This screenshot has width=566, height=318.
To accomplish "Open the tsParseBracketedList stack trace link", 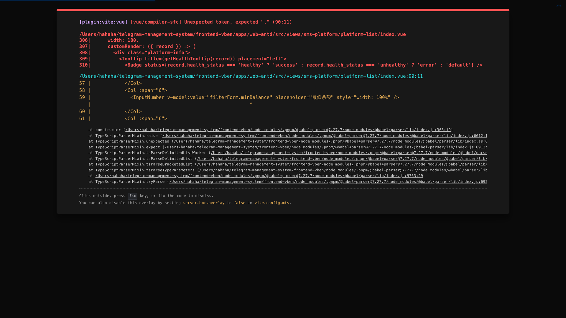I will pos(342,164).
